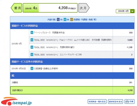Go to previous month with 前月 arrow
Screen dimensions: 137x106
coord(16,8)
